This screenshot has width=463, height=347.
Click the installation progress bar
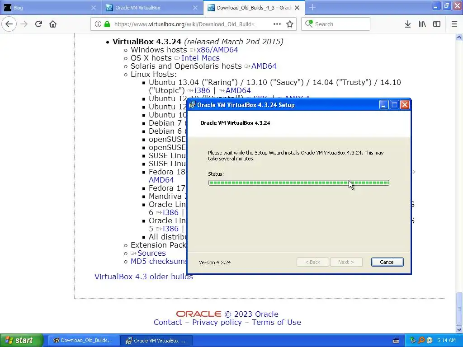click(x=298, y=183)
